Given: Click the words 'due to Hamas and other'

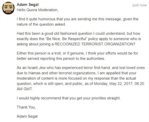Looking at the screenshot, I should pos(44,73).
